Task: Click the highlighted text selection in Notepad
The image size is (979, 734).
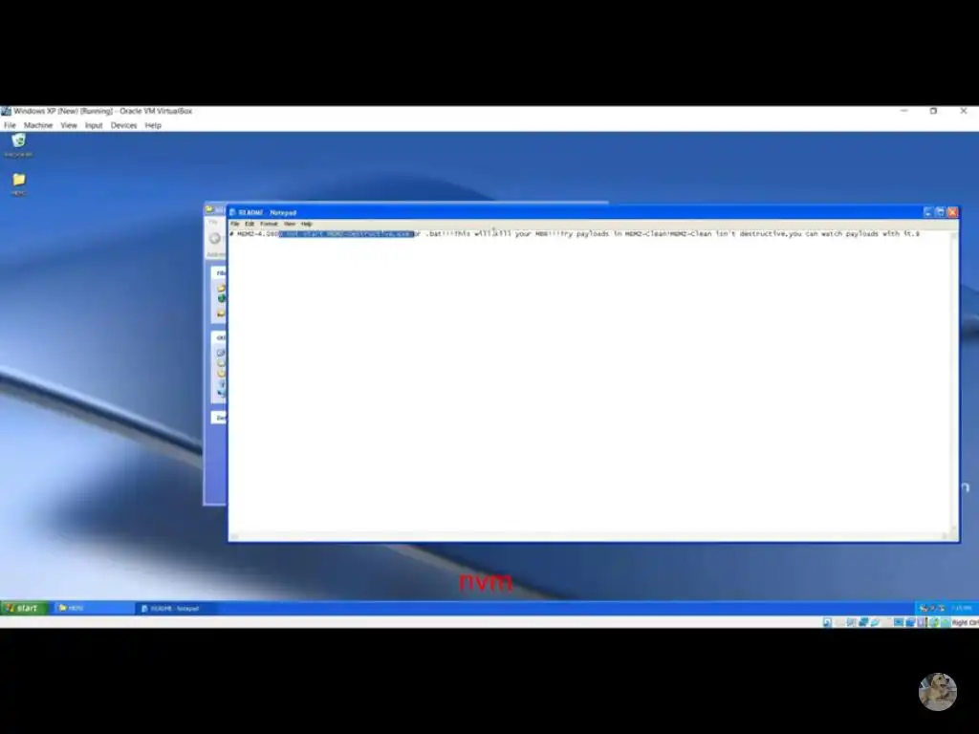Action: tap(346, 234)
